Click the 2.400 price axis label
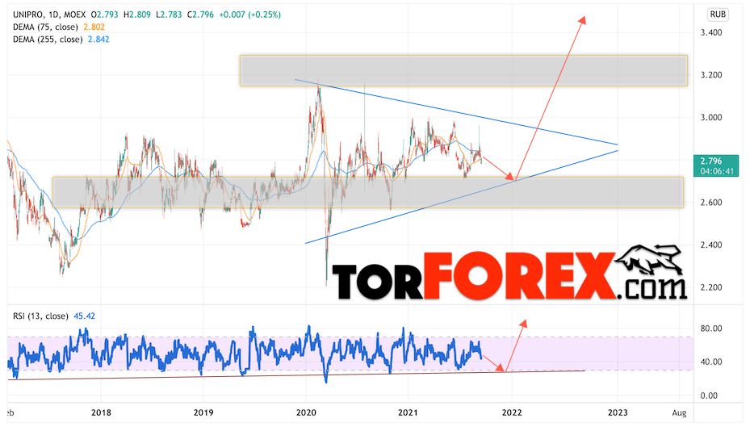The height and width of the screenshot is (427, 750). (711, 245)
